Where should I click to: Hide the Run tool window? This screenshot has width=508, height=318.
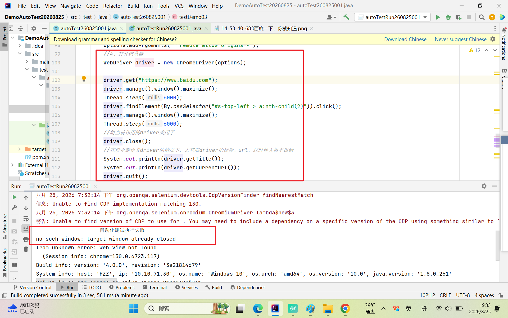click(x=495, y=186)
